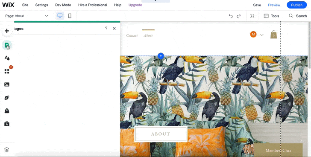Switch to mobile editor view
311x157 pixels.
[70, 16]
